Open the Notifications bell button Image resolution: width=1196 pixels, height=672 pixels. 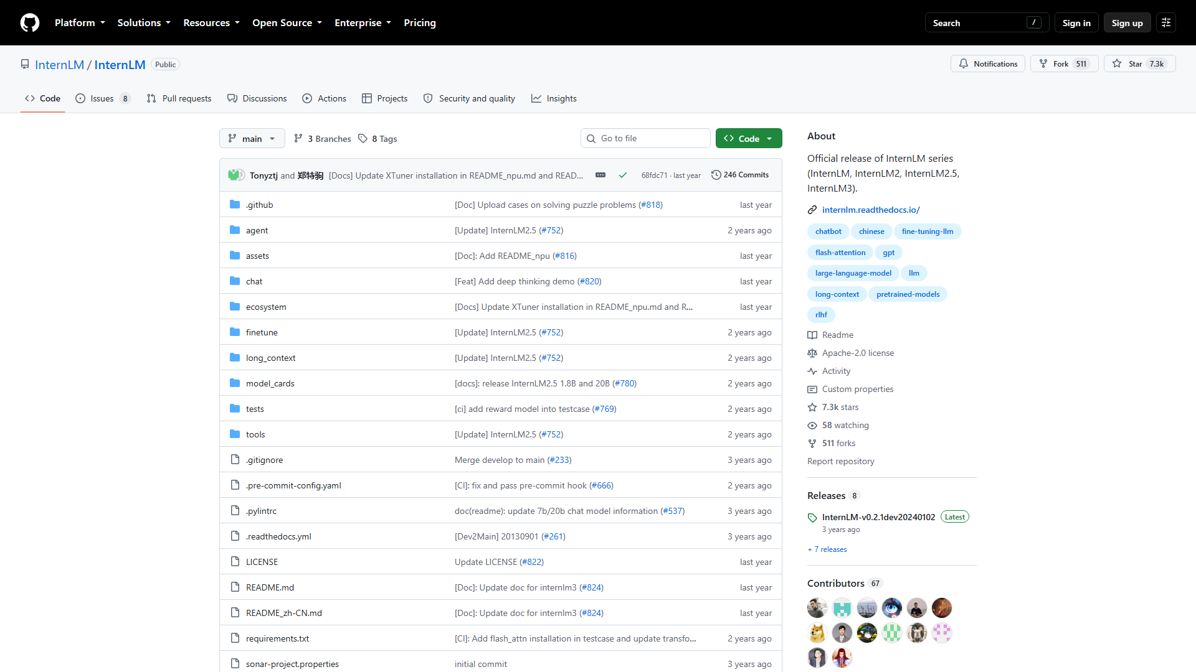click(987, 63)
